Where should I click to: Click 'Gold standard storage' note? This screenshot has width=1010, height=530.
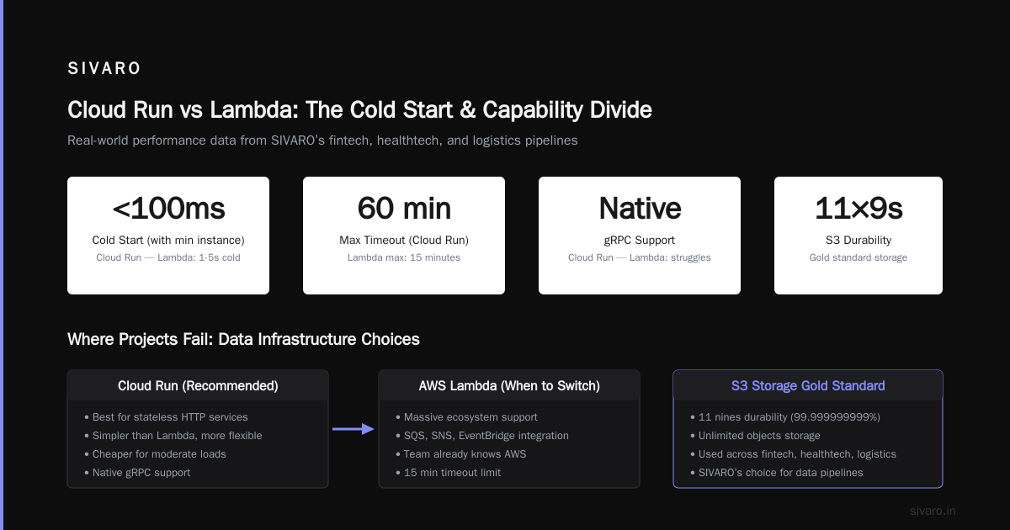tap(858, 257)
